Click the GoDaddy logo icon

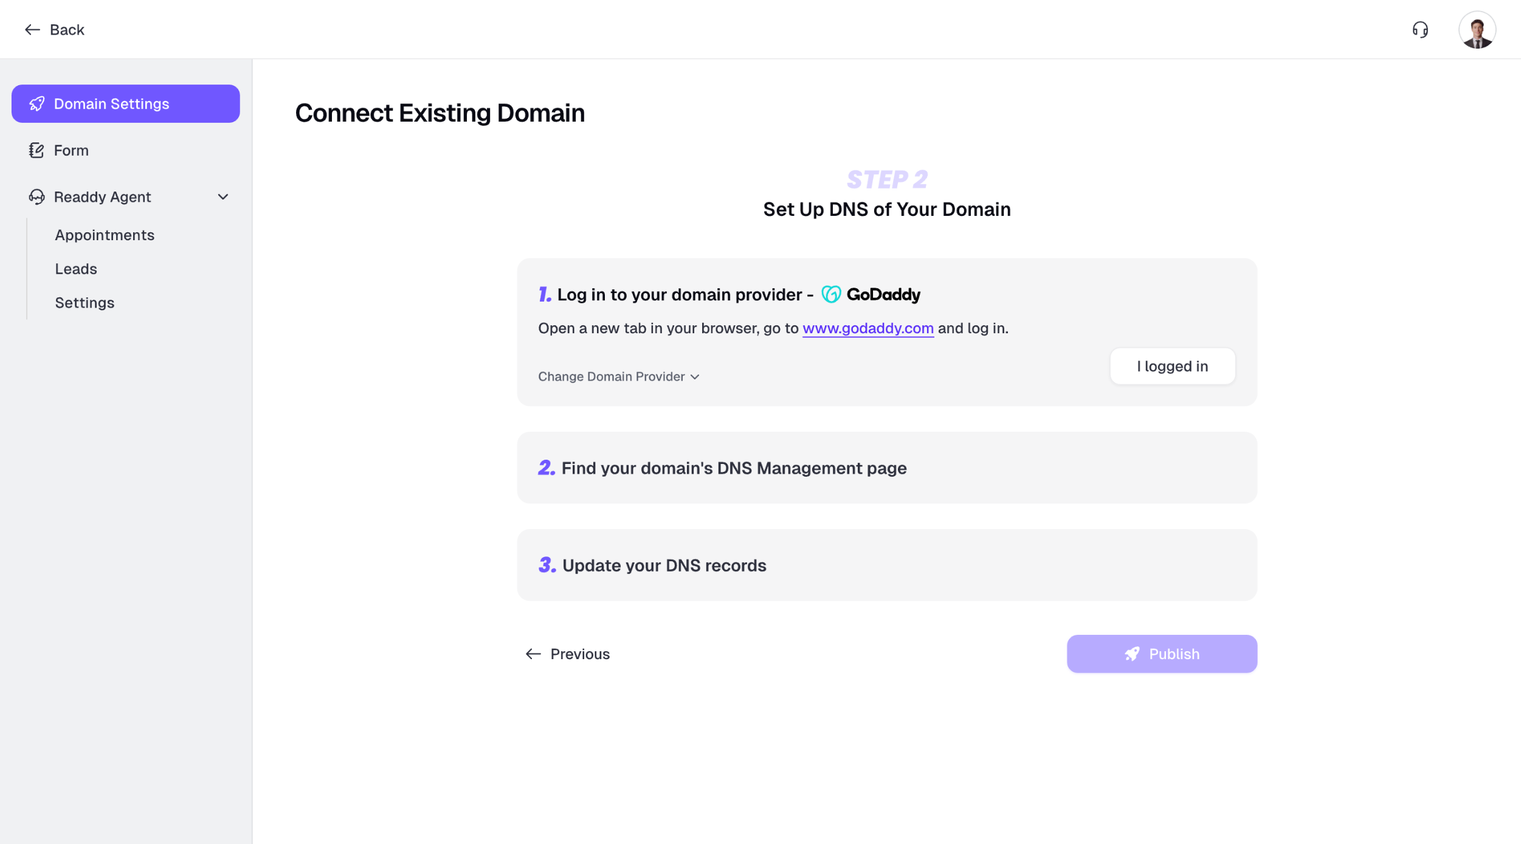click(831, 294)
